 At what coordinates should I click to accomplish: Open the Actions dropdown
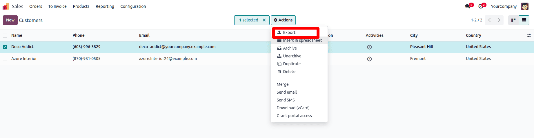[x=283, y=20]
